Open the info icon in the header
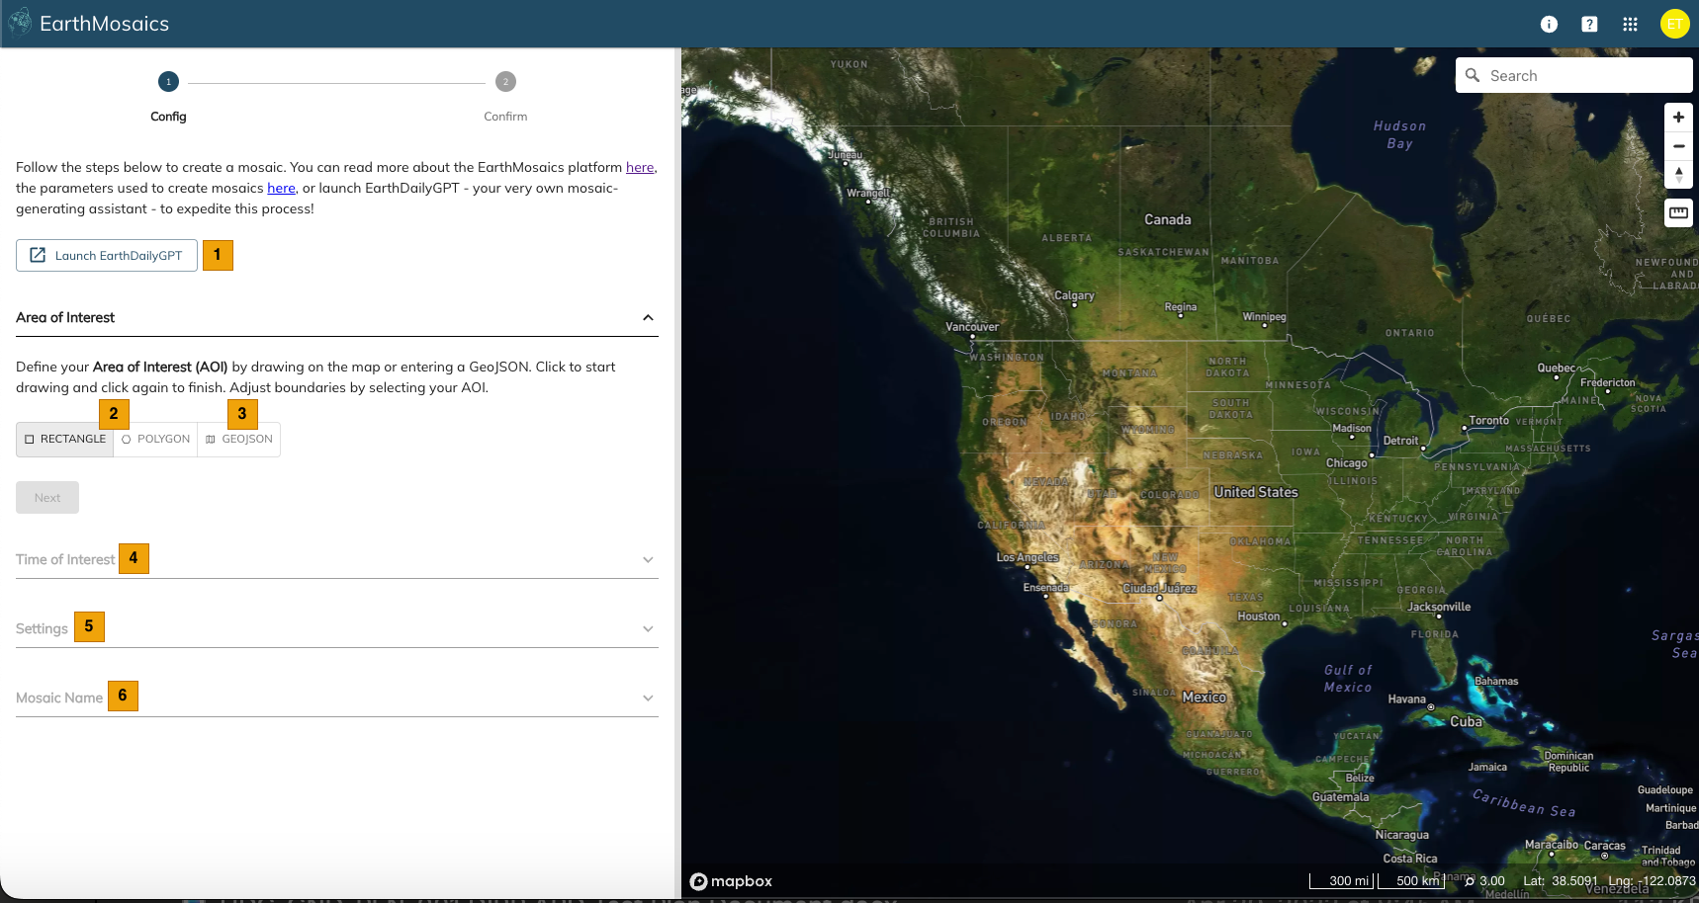The width and height of the screenshot is (1699, 903). (1549, 24)
